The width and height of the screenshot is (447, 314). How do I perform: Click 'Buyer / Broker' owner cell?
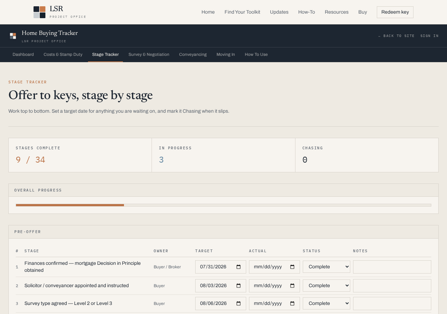[167, 267]
